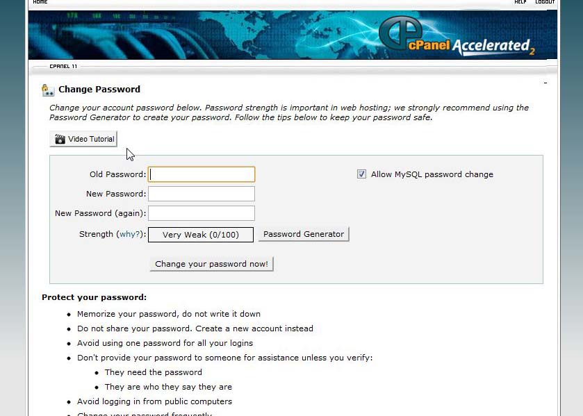Click the Change Password heading text
583x416 pixels.
click(99, 89)
